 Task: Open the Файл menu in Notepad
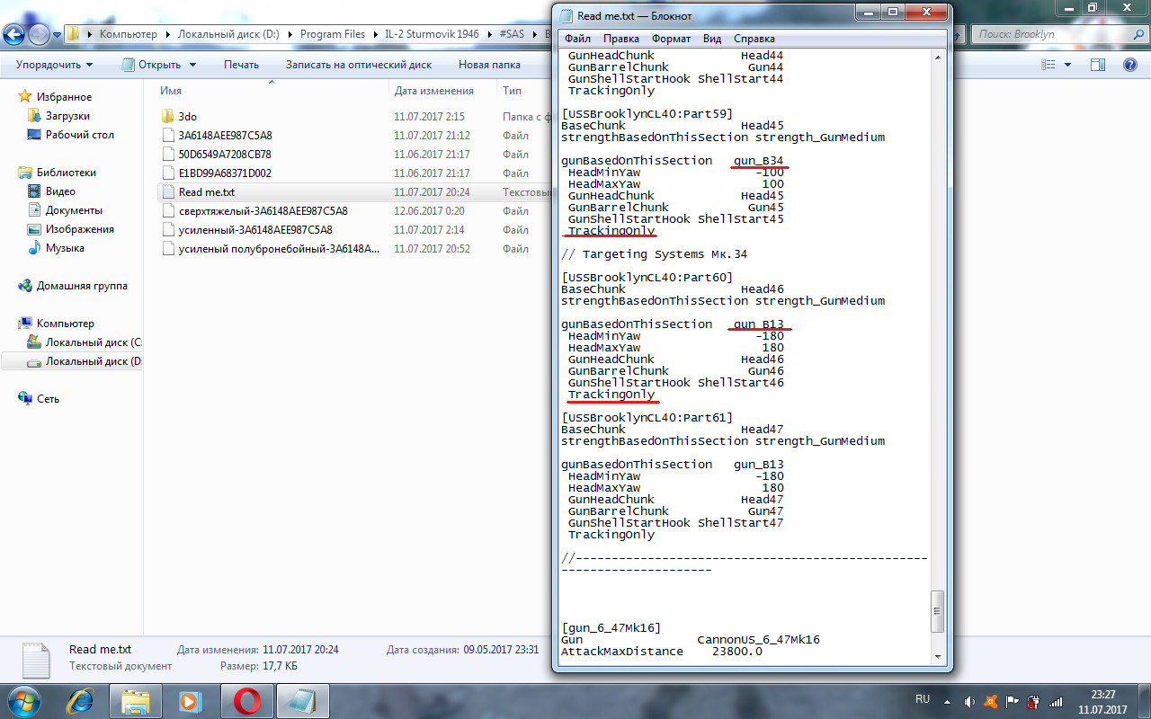(577, 39)
